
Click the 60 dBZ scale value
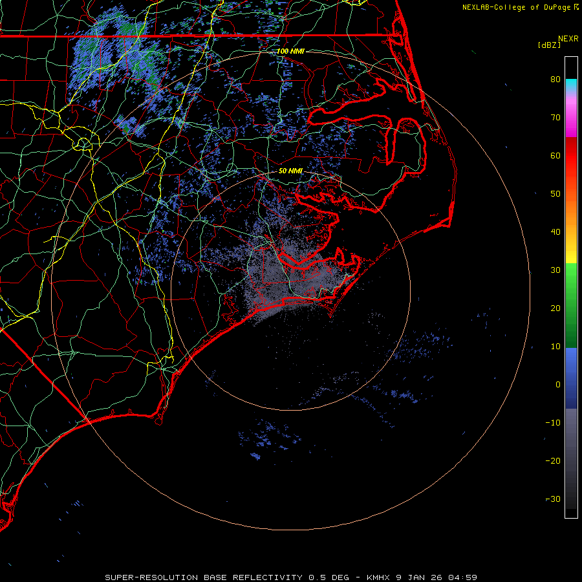[555, 155]
